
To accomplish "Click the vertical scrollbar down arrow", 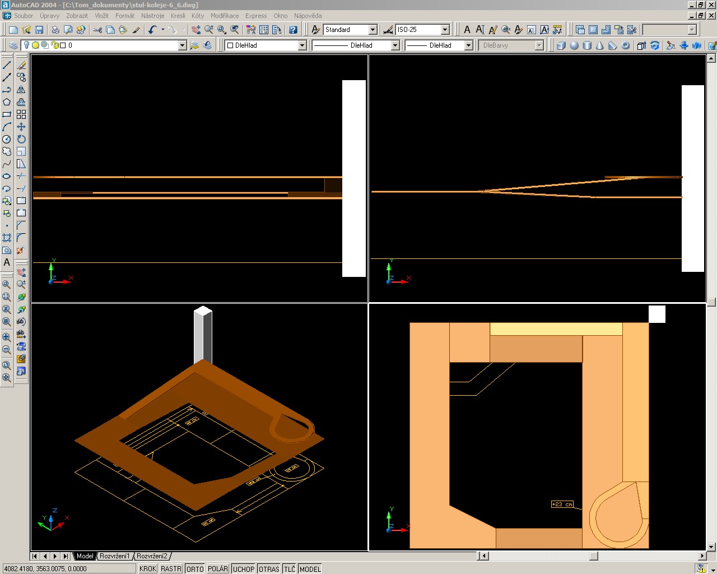I will coord(711,547).
